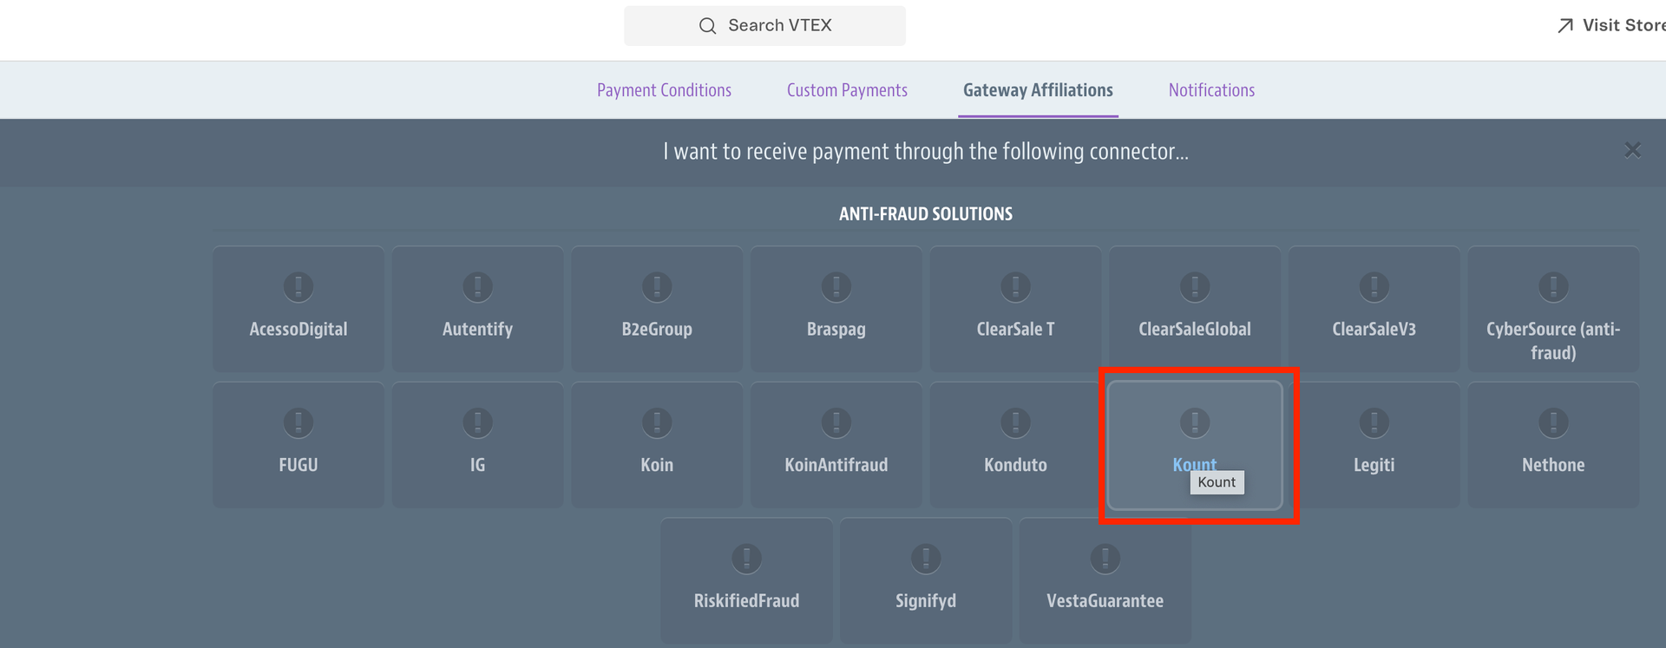
Task: Choose the FUGU label
Action: (298, 465)
